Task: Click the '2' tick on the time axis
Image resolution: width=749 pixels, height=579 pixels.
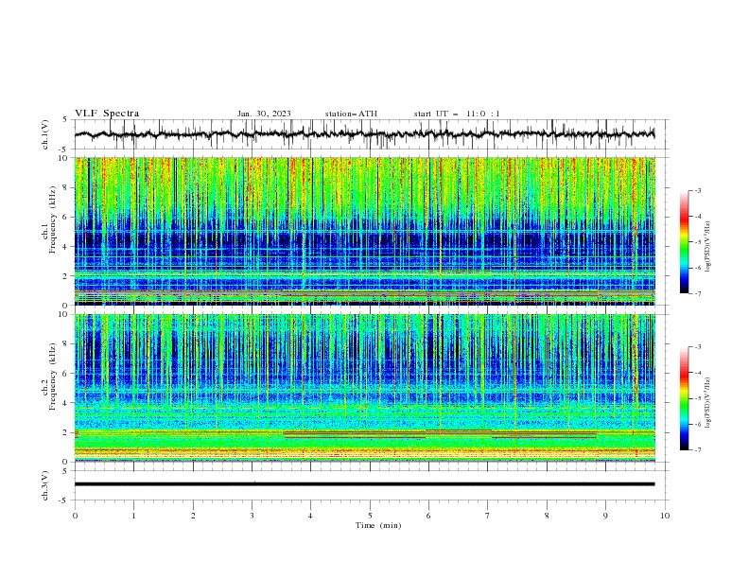Action: point(193,516)
